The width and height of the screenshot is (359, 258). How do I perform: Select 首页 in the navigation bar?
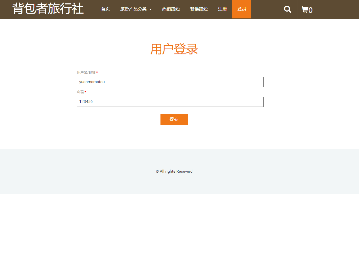(x=105, y=9)
